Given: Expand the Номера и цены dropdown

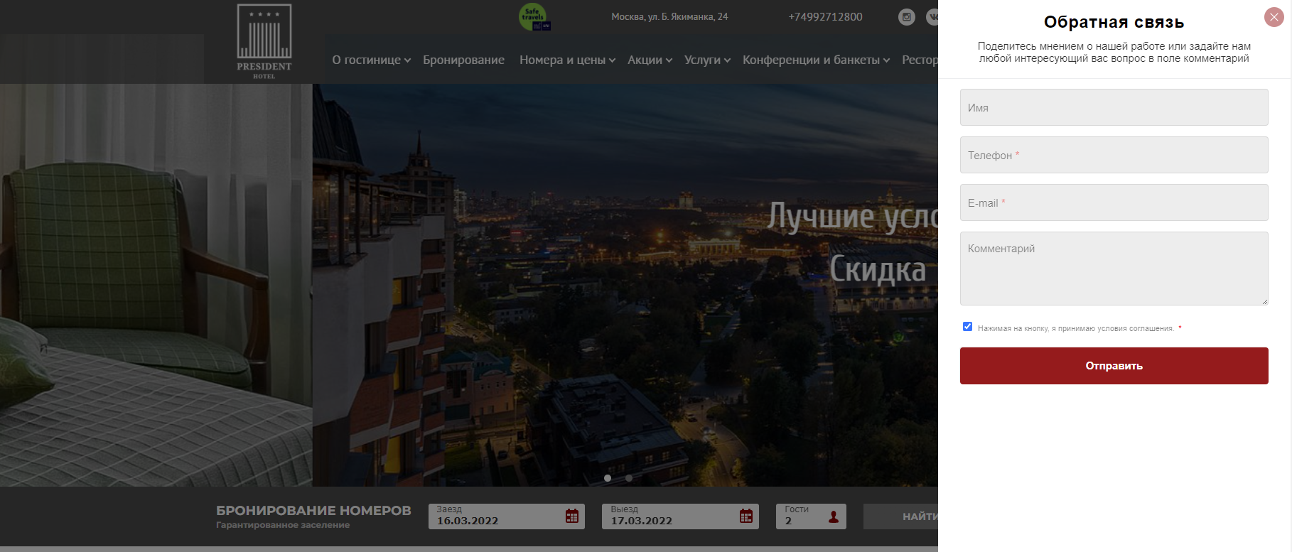Looking at the screenshot, I should [567, 60].
